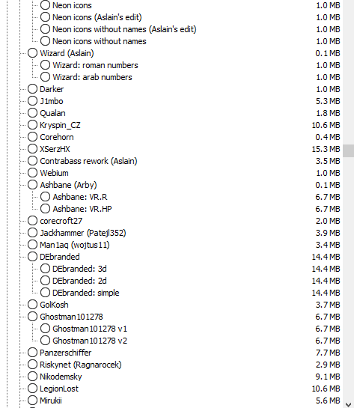Pick Wizard: arab numbers option

point(45,77)
